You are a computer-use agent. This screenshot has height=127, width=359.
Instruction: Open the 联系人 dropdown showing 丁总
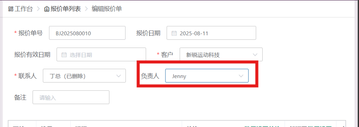pos(84,76)
